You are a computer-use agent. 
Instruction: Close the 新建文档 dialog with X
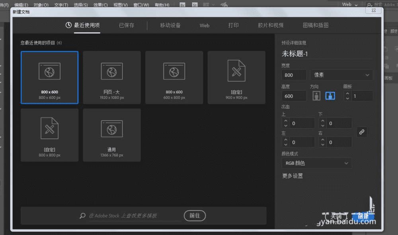click(x=374, y=10)
